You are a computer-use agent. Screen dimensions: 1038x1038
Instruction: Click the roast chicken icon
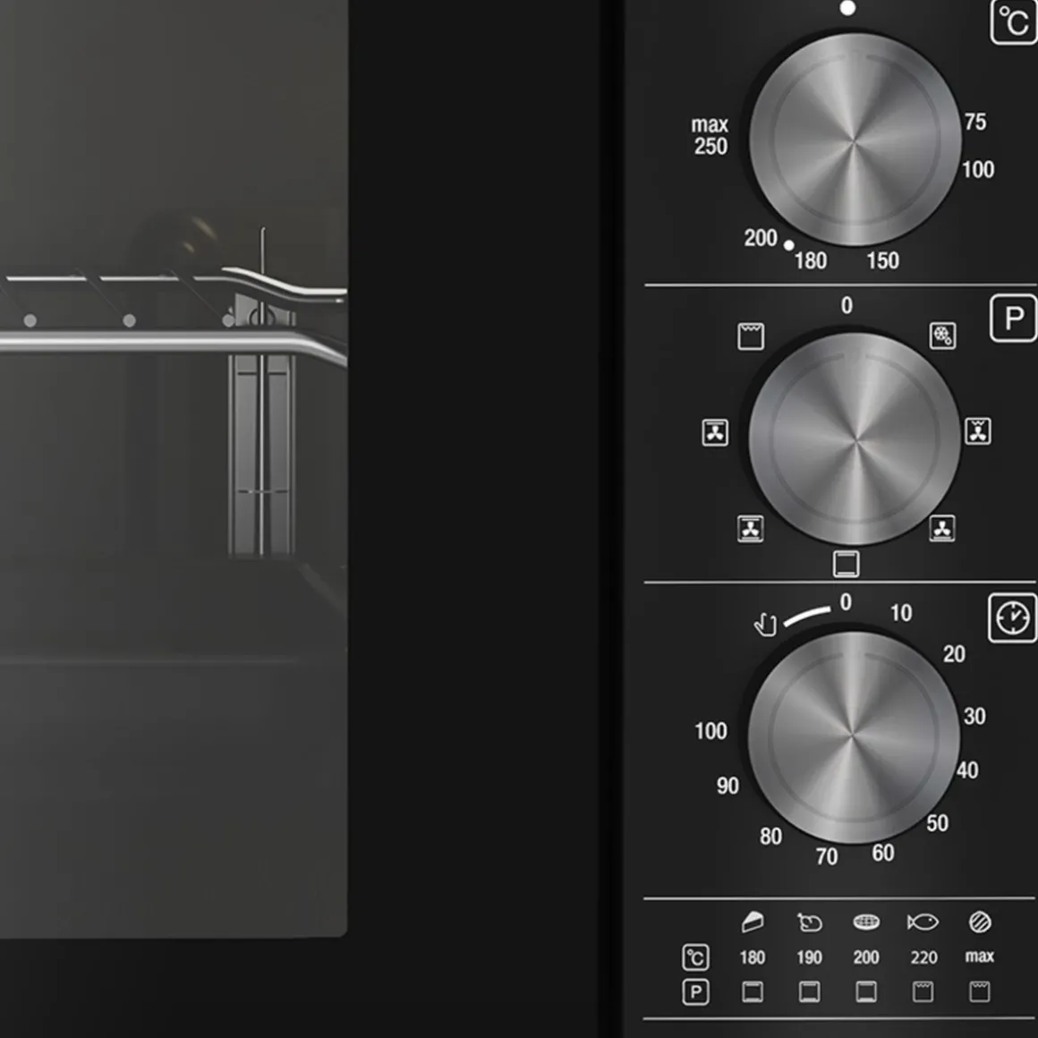tap(809, 922)
